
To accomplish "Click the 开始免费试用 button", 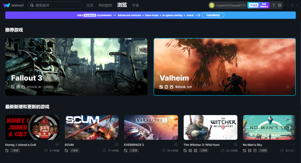I will click(213, 15).
